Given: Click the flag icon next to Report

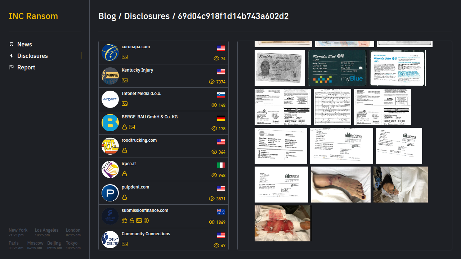Looking at the screenshot, I should 12,67.
